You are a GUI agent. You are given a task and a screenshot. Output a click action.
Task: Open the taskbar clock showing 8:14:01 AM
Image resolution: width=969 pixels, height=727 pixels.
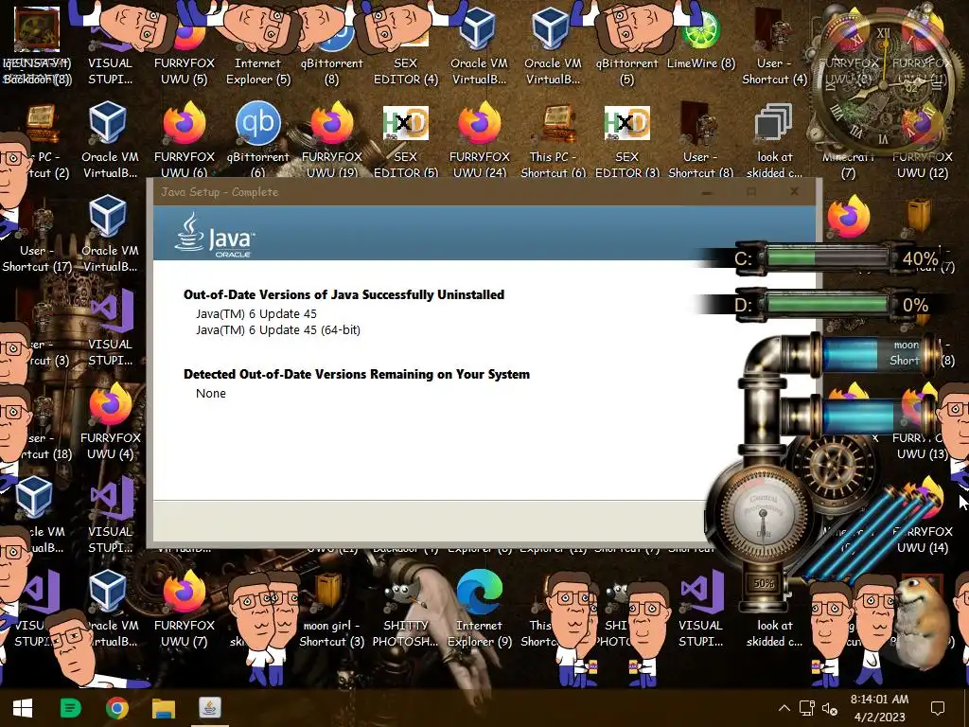(x=879, y=708)
